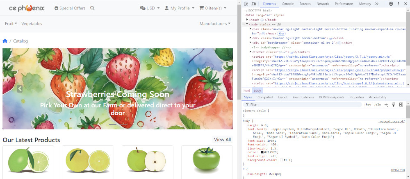The image size is (410, 179).
Task: Click the Special Offers link
Action: [x=70, y=8]
